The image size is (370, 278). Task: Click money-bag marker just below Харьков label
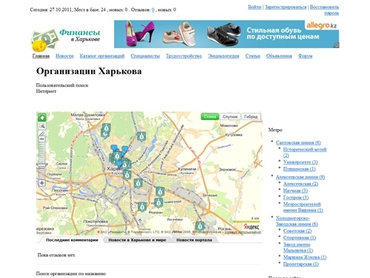point(127,175)
